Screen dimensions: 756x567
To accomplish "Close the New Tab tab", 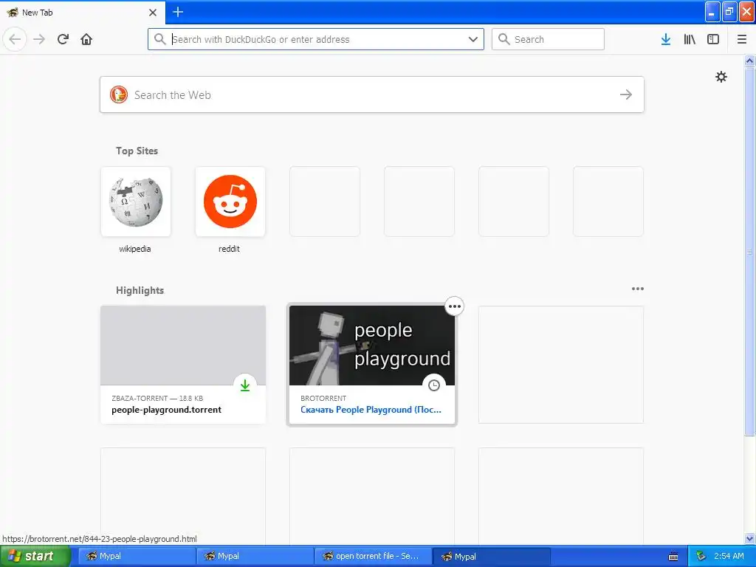I will pos(153,13).
